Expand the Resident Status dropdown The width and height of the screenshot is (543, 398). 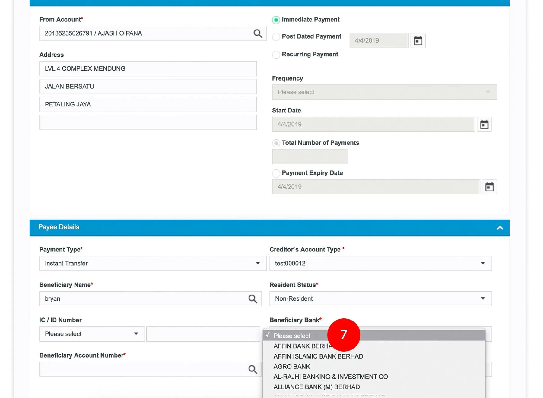tap(380, 299)
